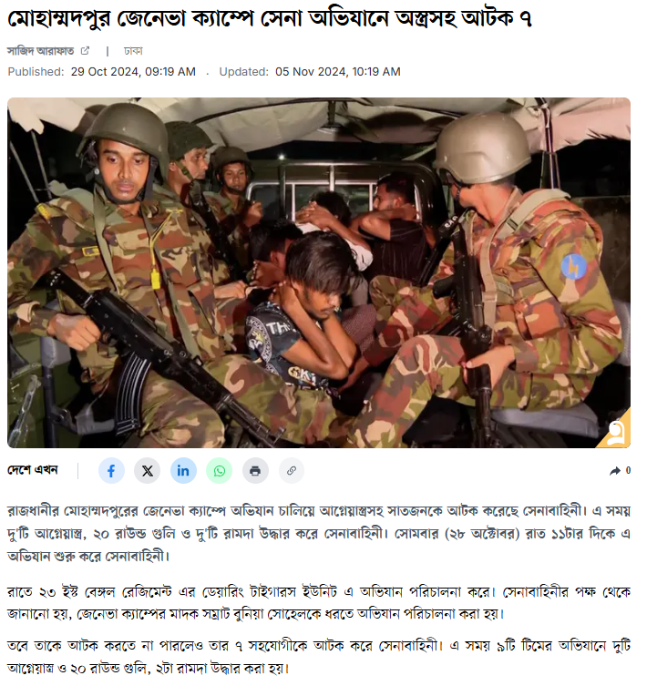The image size is (647, 686).
Task: Share the article on X
Action: click(x=148, y=471)
